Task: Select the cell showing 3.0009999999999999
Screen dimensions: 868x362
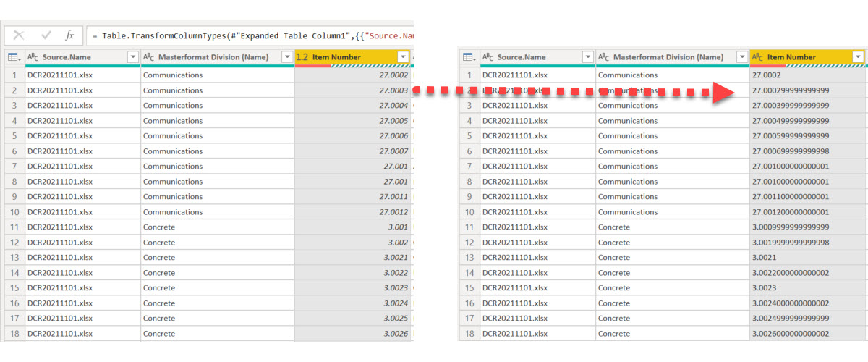Action: [x=808, y=227]
